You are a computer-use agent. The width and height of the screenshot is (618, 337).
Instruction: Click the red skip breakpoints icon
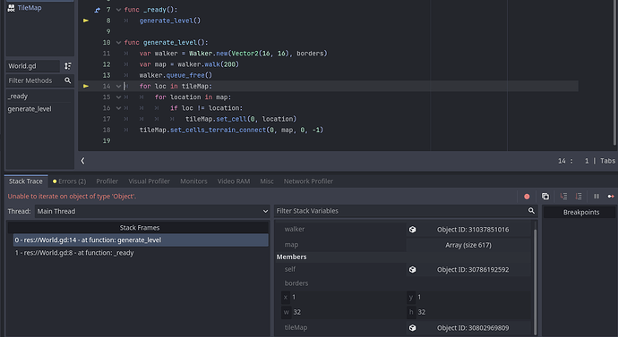coord(527,197)
